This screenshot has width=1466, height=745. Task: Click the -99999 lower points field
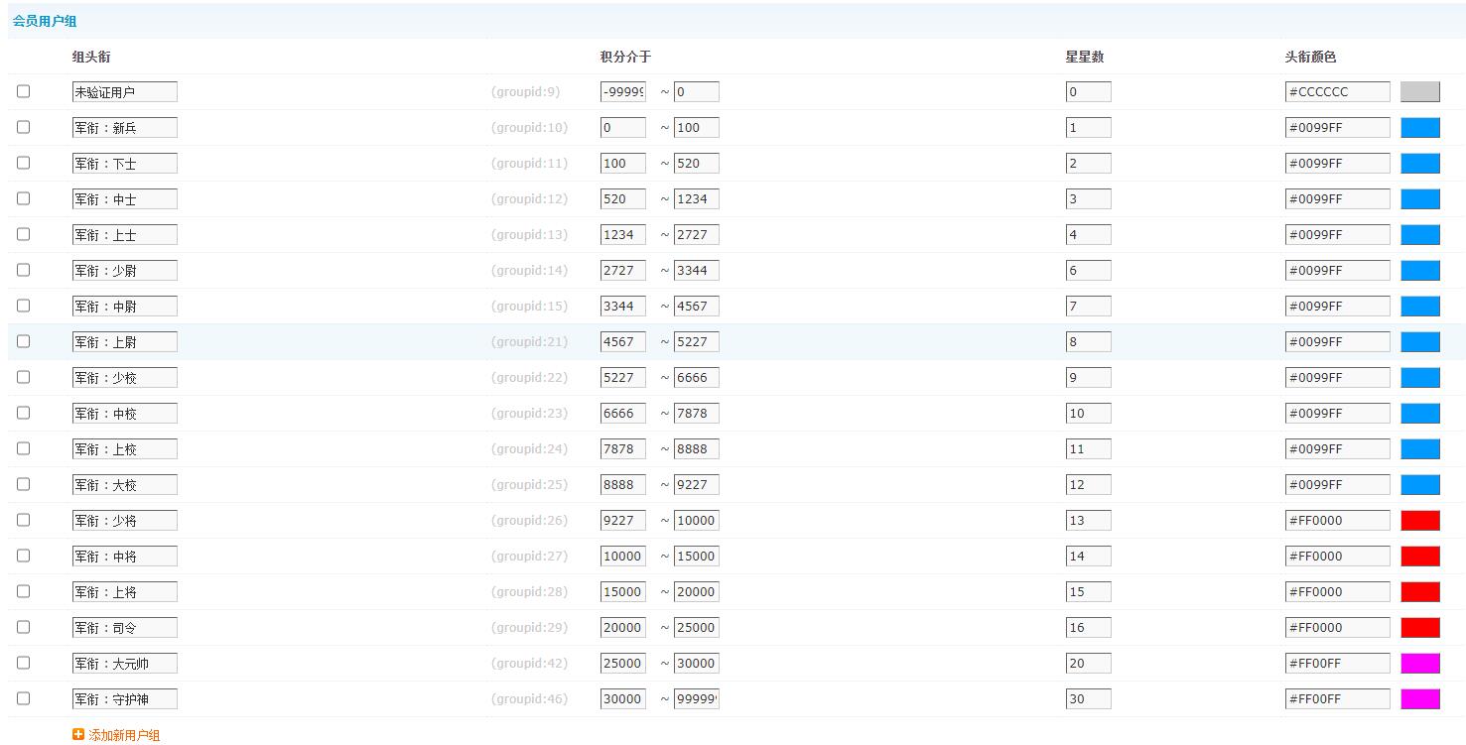[623, 91]
